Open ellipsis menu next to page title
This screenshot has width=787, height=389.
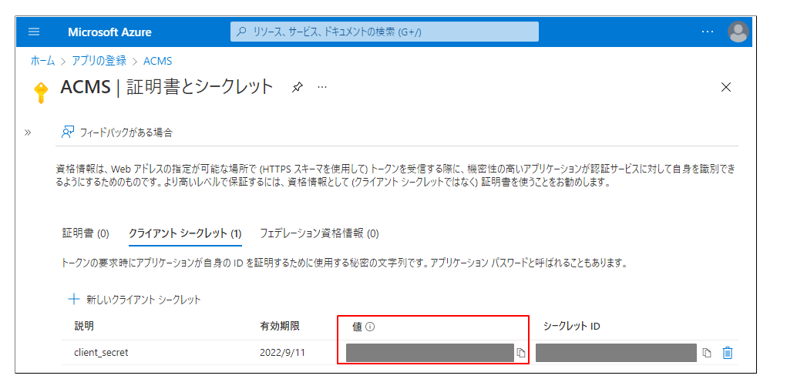tap(322, 87)
